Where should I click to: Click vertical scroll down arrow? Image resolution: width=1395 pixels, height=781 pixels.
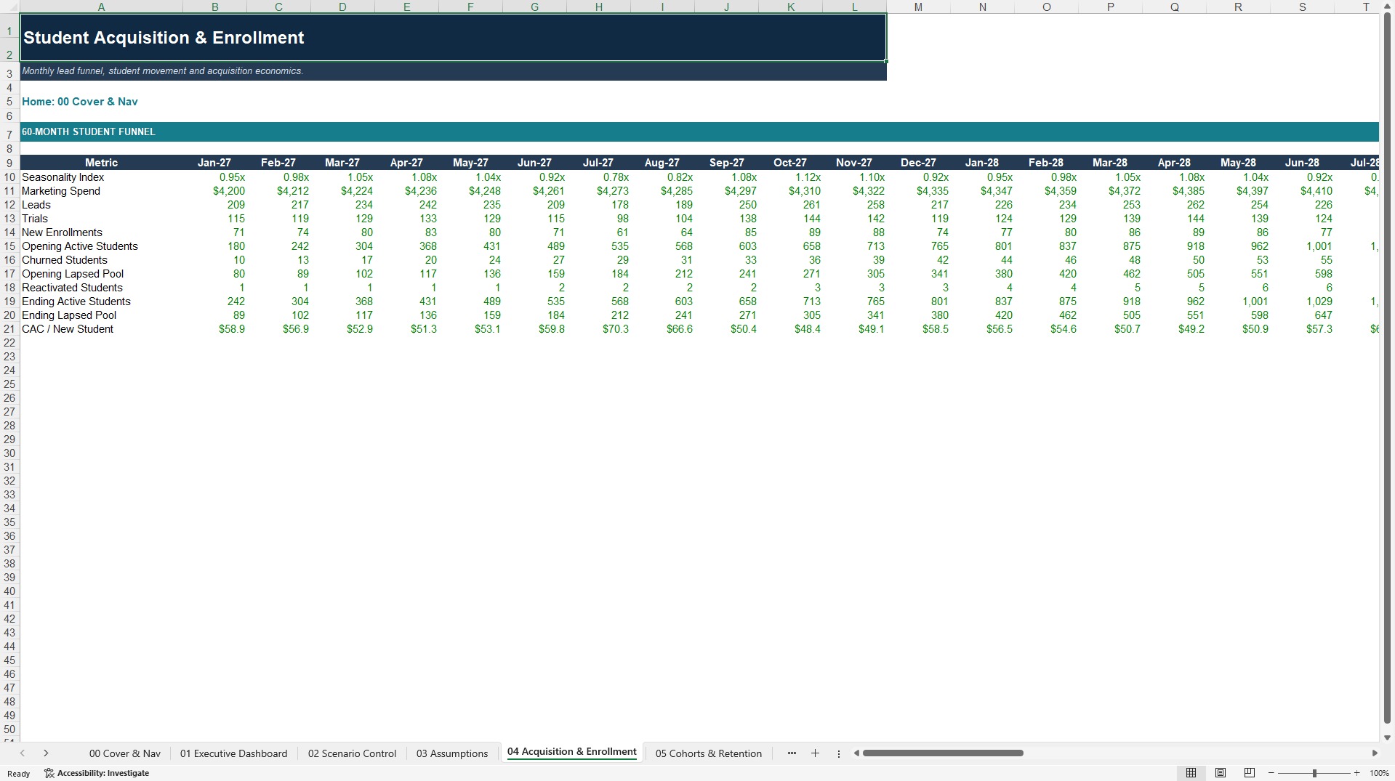(1387, 737)
